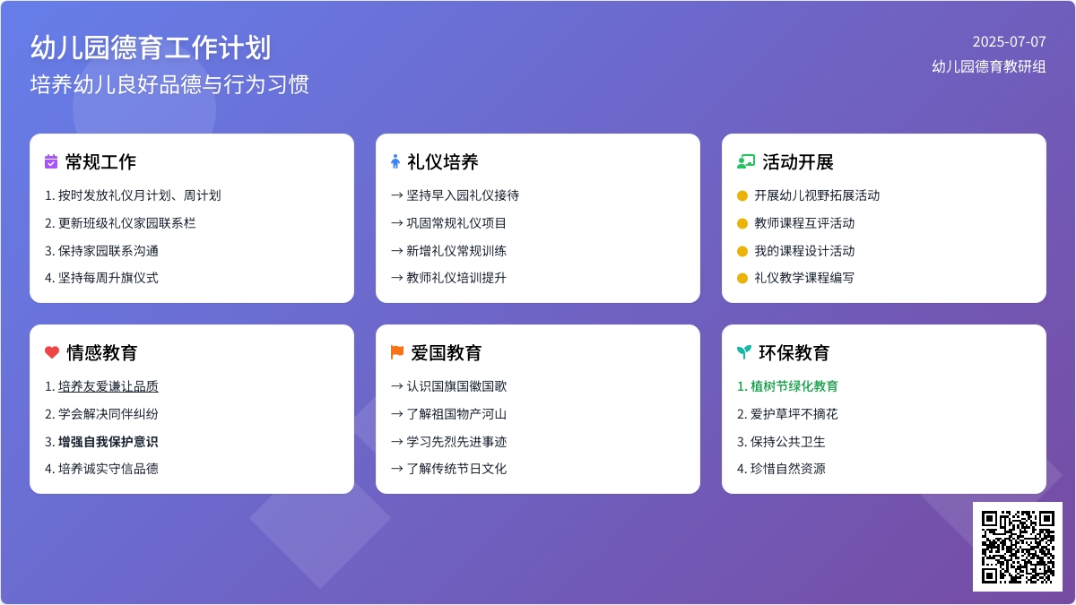
Task: Select item 爱护草坪不摘花
Action: [x=787, y=414]
